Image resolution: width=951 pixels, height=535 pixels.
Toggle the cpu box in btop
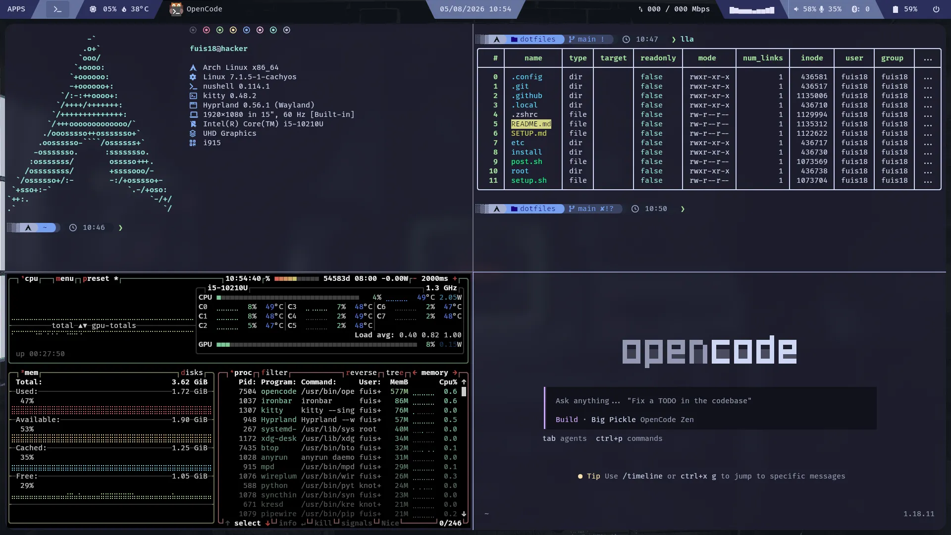[x=31, y=278]
